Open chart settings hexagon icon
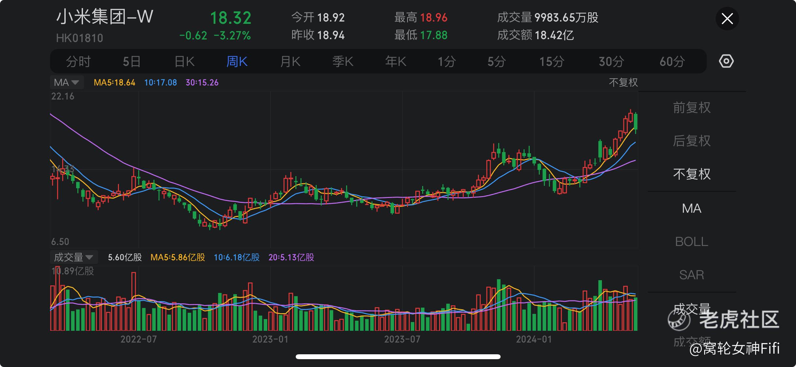 [x=726, y=61]
